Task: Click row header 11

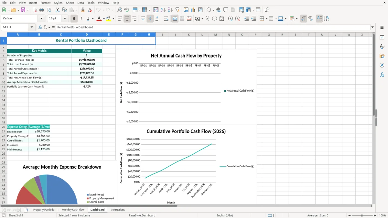Action: point(3,87)
